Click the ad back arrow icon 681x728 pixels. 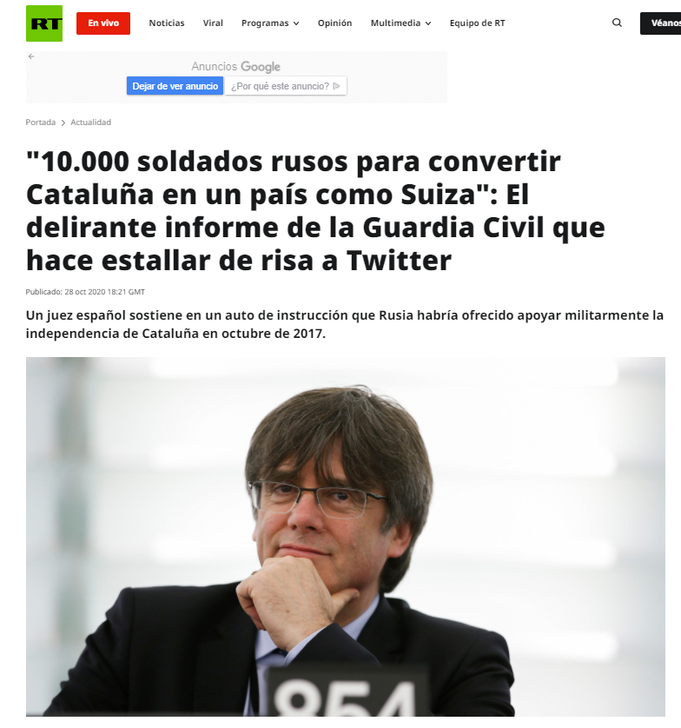tap(31, 56)
